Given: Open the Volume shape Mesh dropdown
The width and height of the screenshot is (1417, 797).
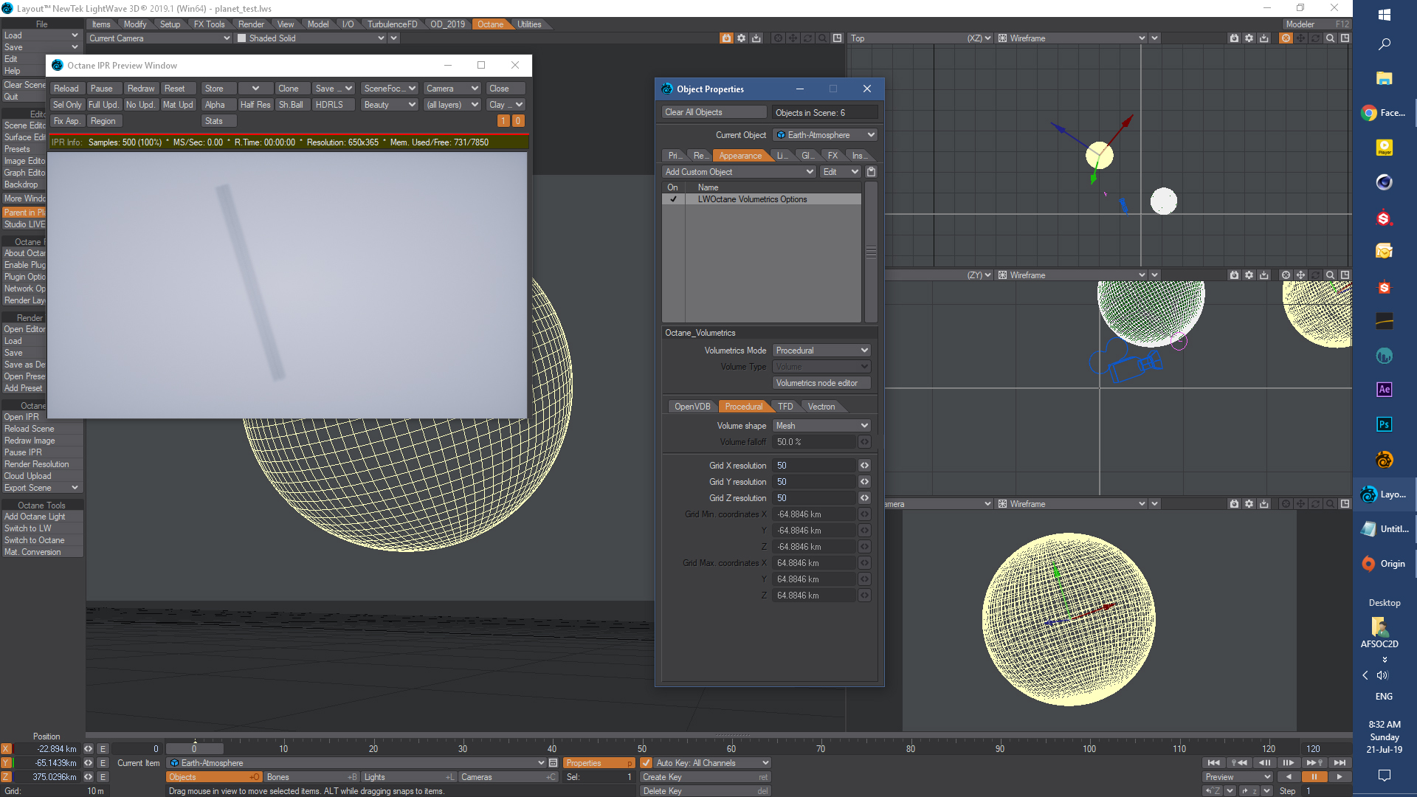Looking at the screenshot, I should pyautogui.click(x=821, y=425).
